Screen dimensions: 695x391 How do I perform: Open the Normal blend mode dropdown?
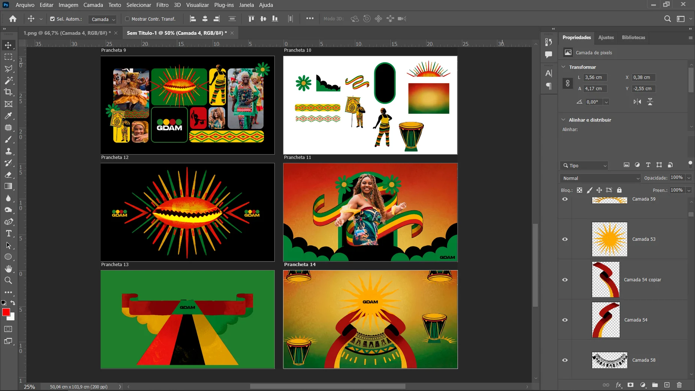(600, 178)
